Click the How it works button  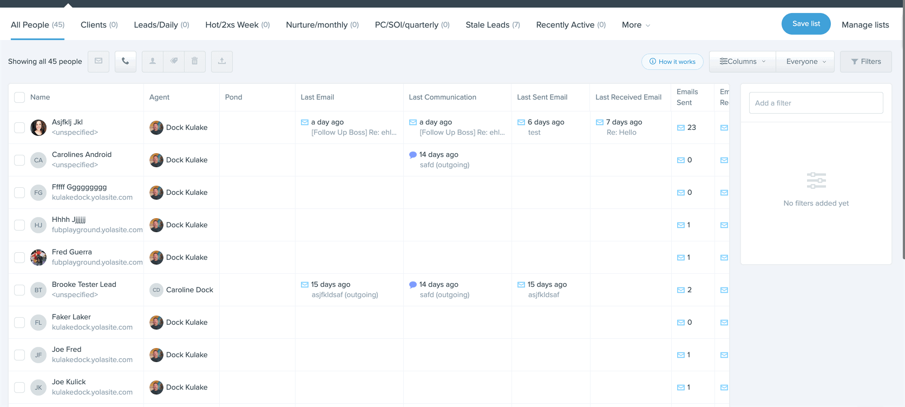point(672,62)
